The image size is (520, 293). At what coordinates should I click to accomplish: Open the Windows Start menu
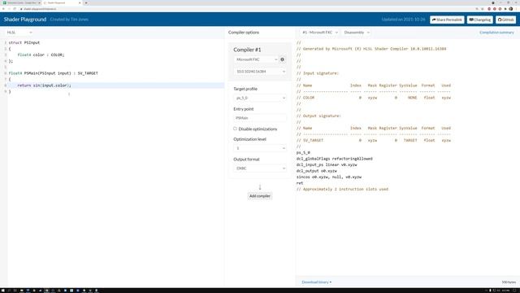[x=3, y=291]
